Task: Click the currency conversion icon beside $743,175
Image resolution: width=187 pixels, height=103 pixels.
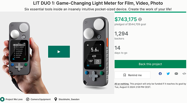Action: point(140,19)
